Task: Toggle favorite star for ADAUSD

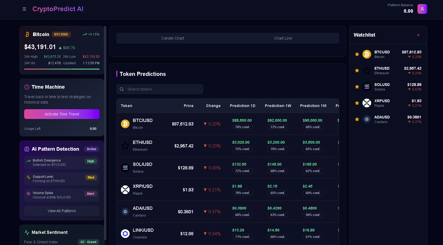Action: point(357,119)
